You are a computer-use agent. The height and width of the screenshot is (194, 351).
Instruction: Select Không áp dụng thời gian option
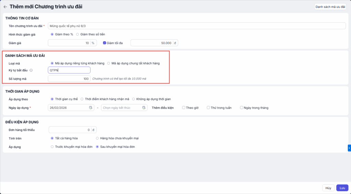click(133, 99)
